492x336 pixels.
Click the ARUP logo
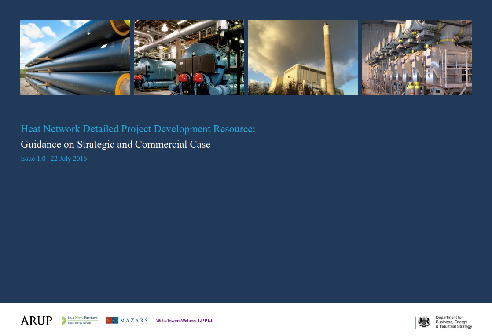36,321
